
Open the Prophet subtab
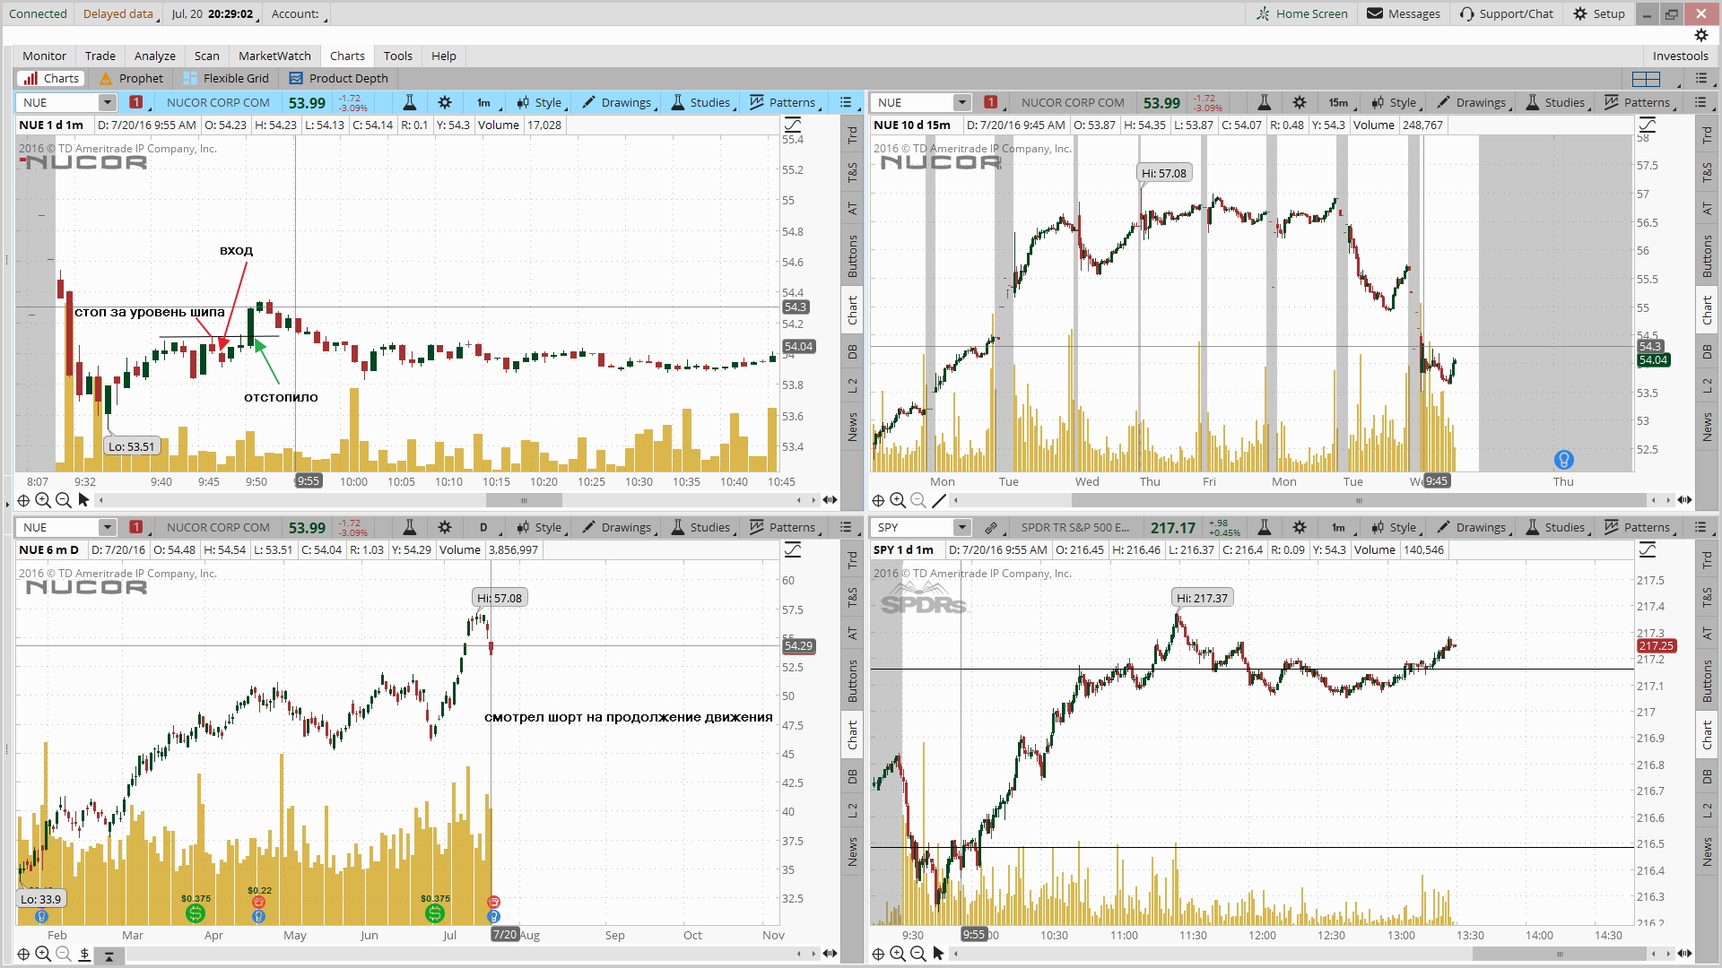pos(132,78)
